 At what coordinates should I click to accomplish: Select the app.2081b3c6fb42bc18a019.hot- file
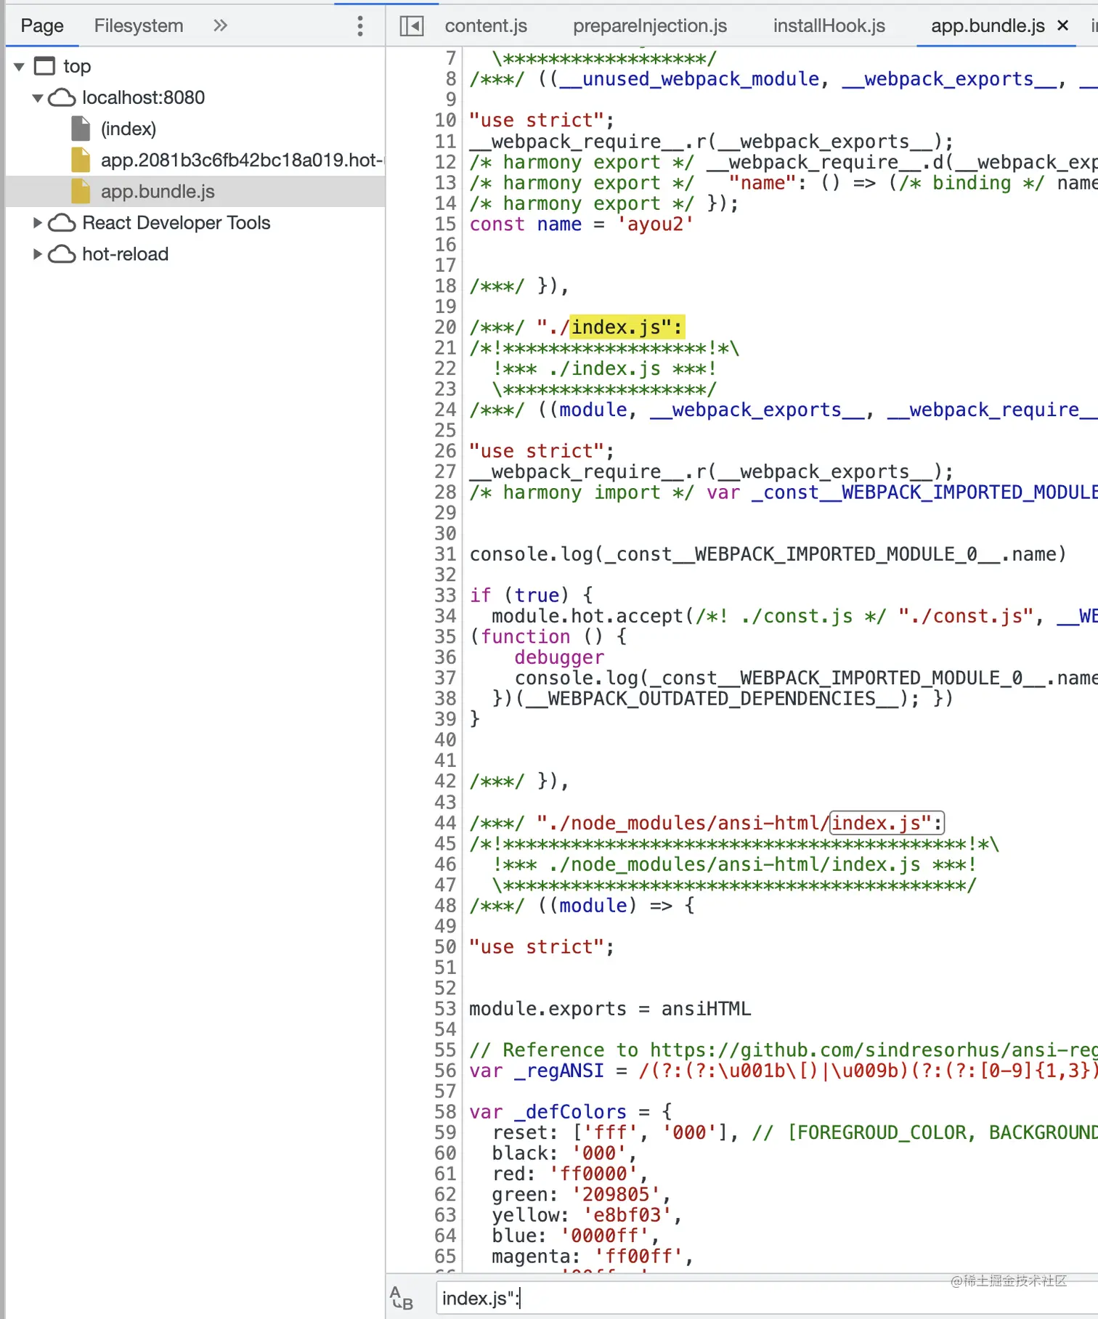[x=242, y=160]
